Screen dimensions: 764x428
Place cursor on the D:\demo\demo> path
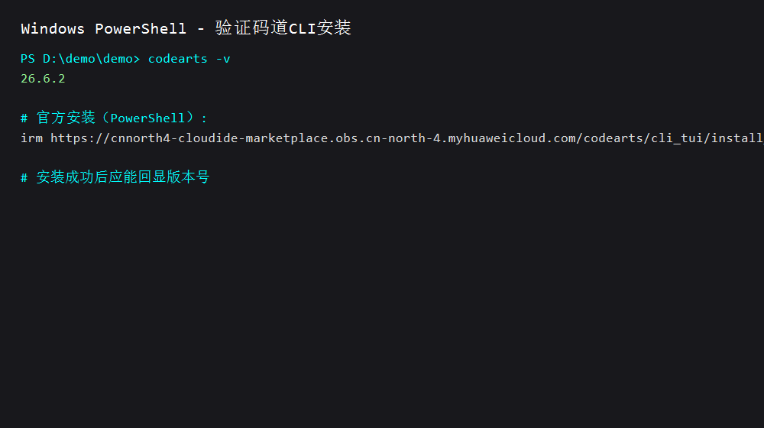91,59
